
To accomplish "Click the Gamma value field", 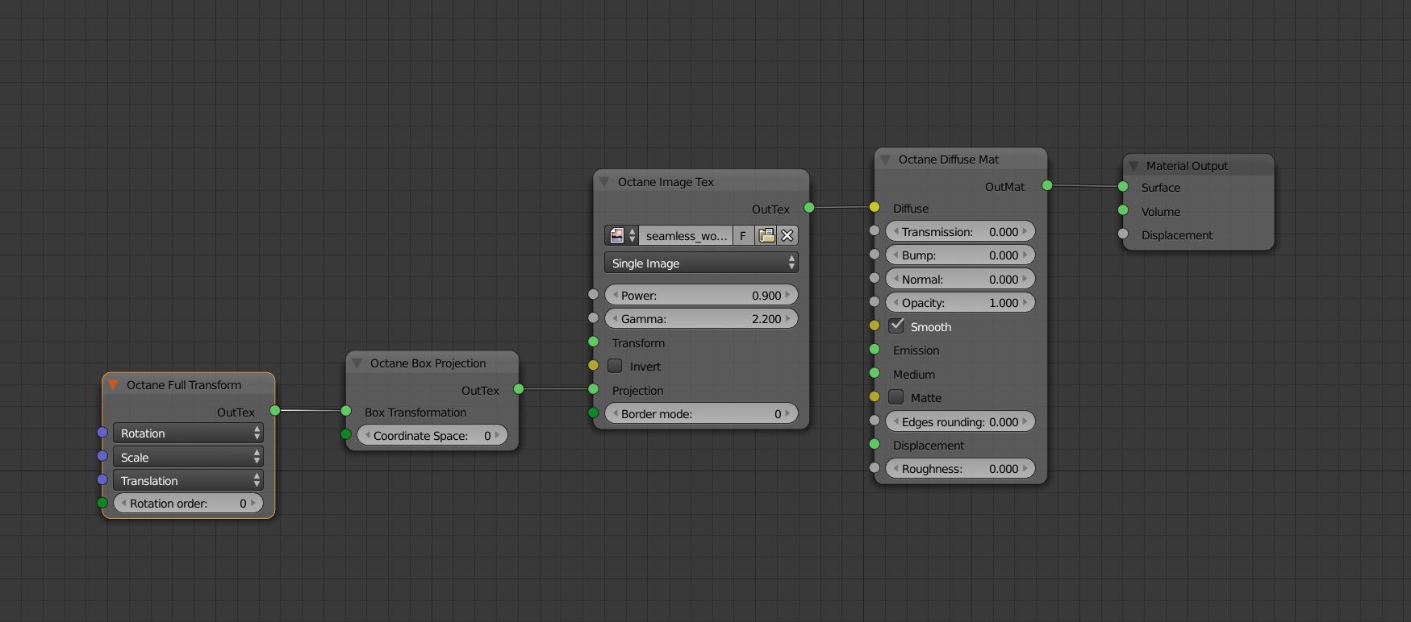I will click(701, 318).
